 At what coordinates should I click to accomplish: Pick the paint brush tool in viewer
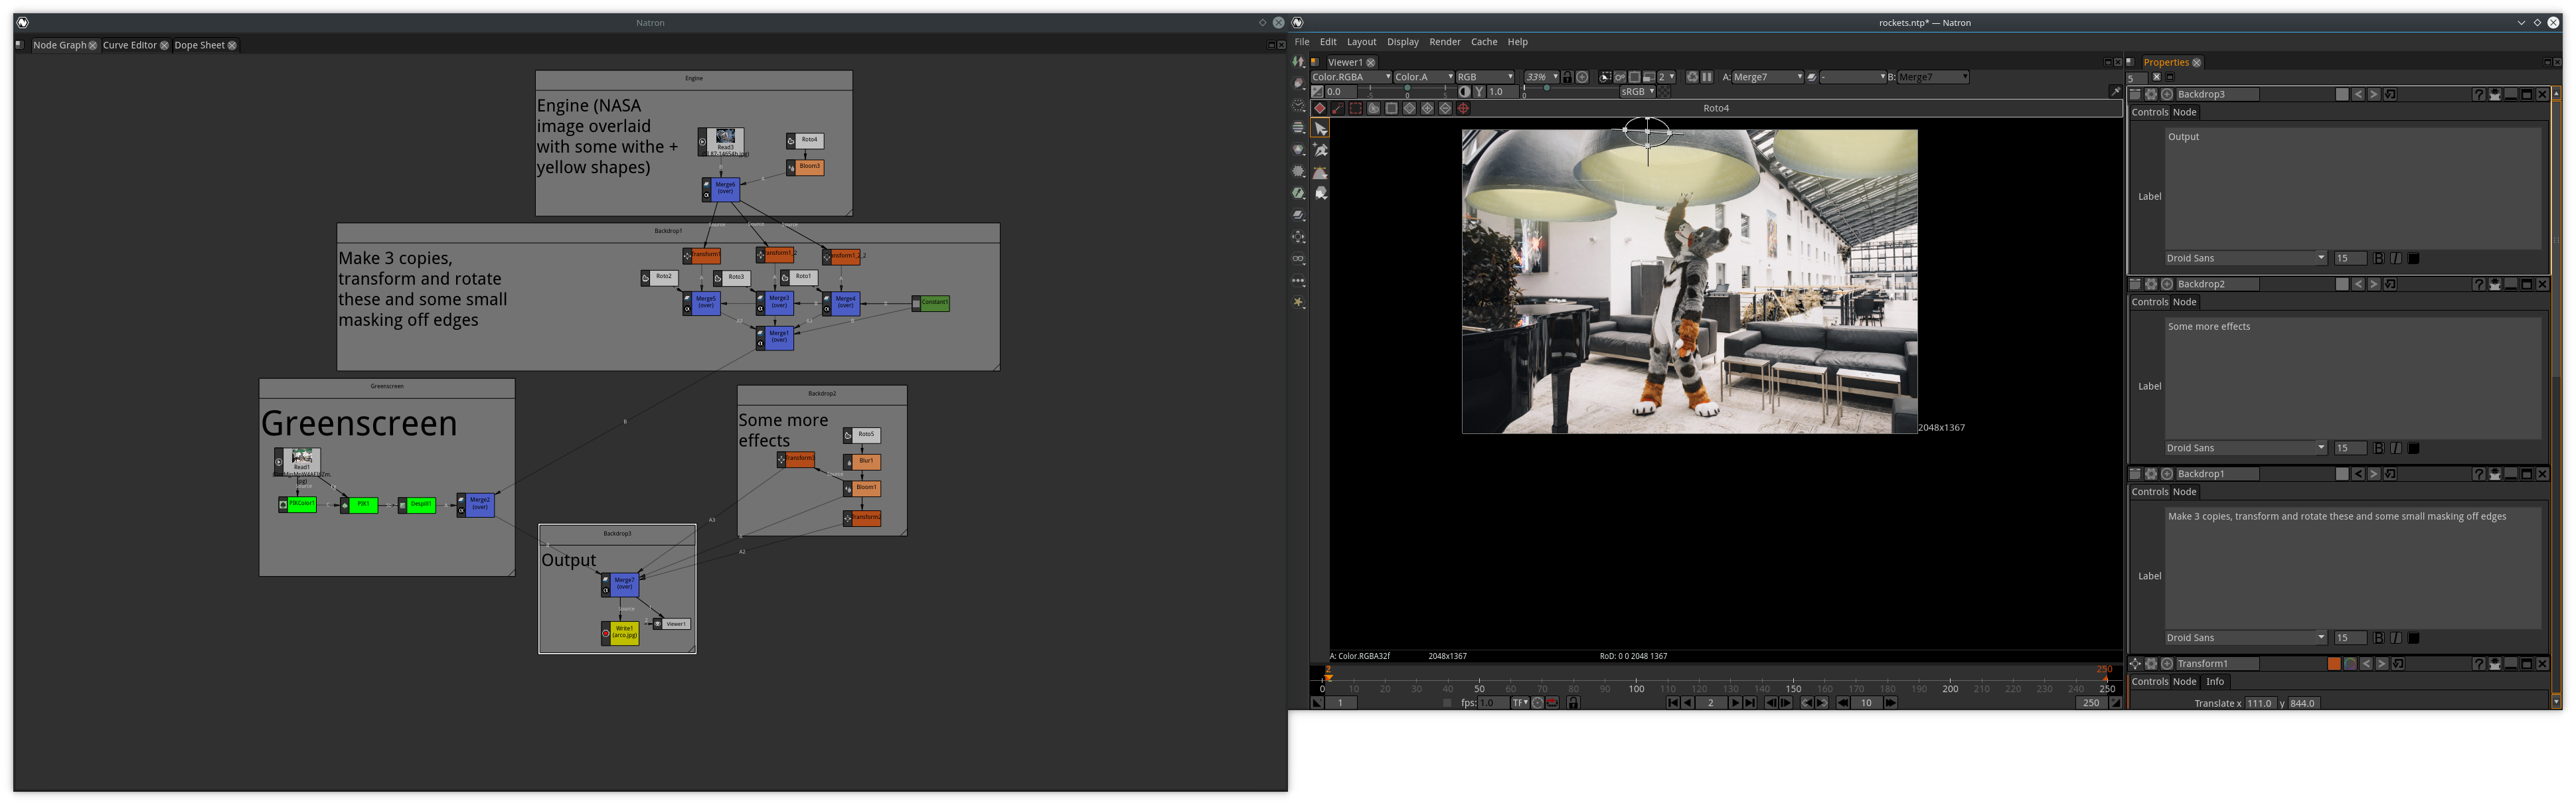1321,194
